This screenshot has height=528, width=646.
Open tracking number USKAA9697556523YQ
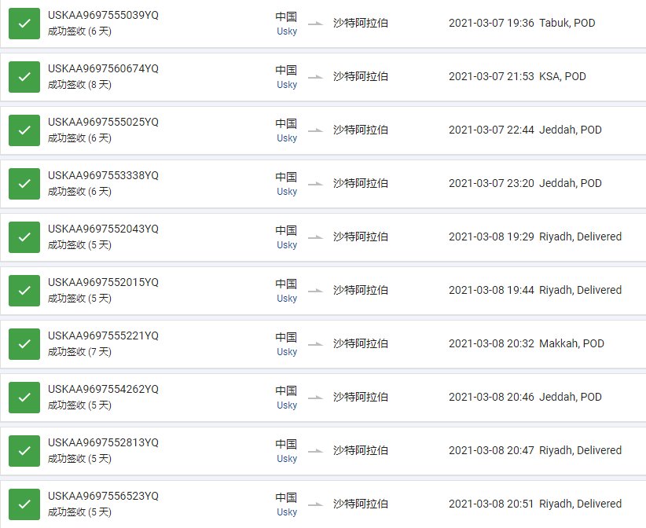(103, 496)
